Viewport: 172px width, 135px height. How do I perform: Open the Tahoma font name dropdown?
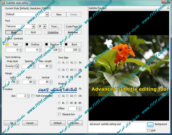pyautogui.click(x=33, y=26)
